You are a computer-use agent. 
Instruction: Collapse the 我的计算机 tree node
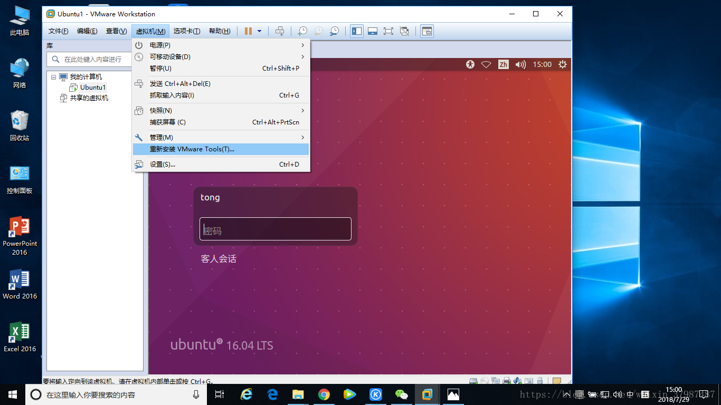coord(53,77)
